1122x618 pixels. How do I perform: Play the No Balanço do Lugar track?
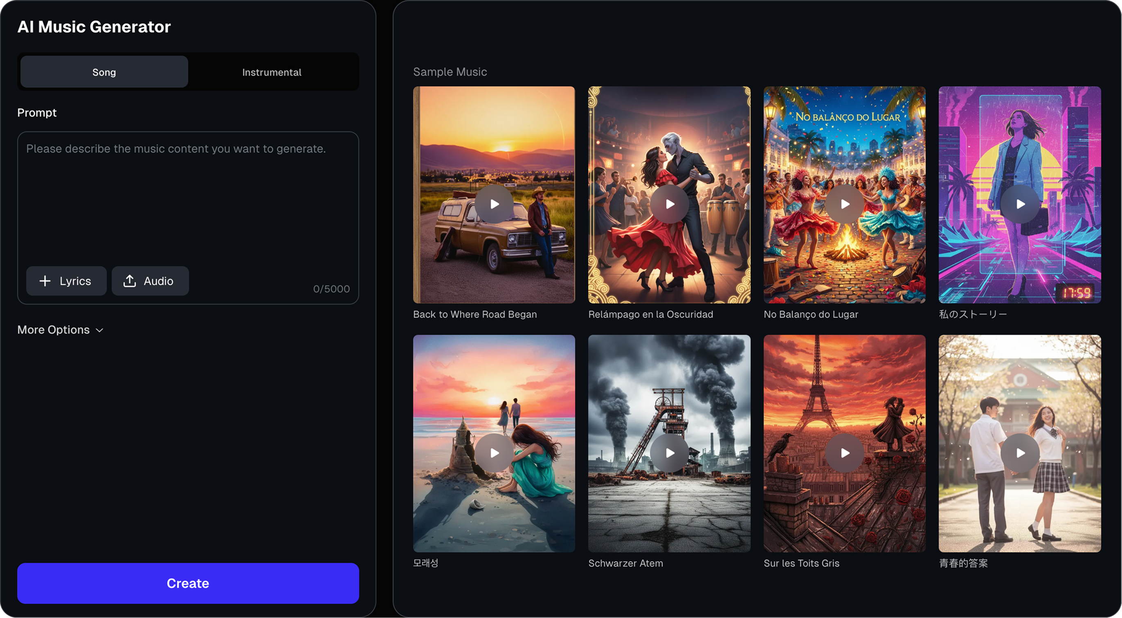click(x=844, y=204)
